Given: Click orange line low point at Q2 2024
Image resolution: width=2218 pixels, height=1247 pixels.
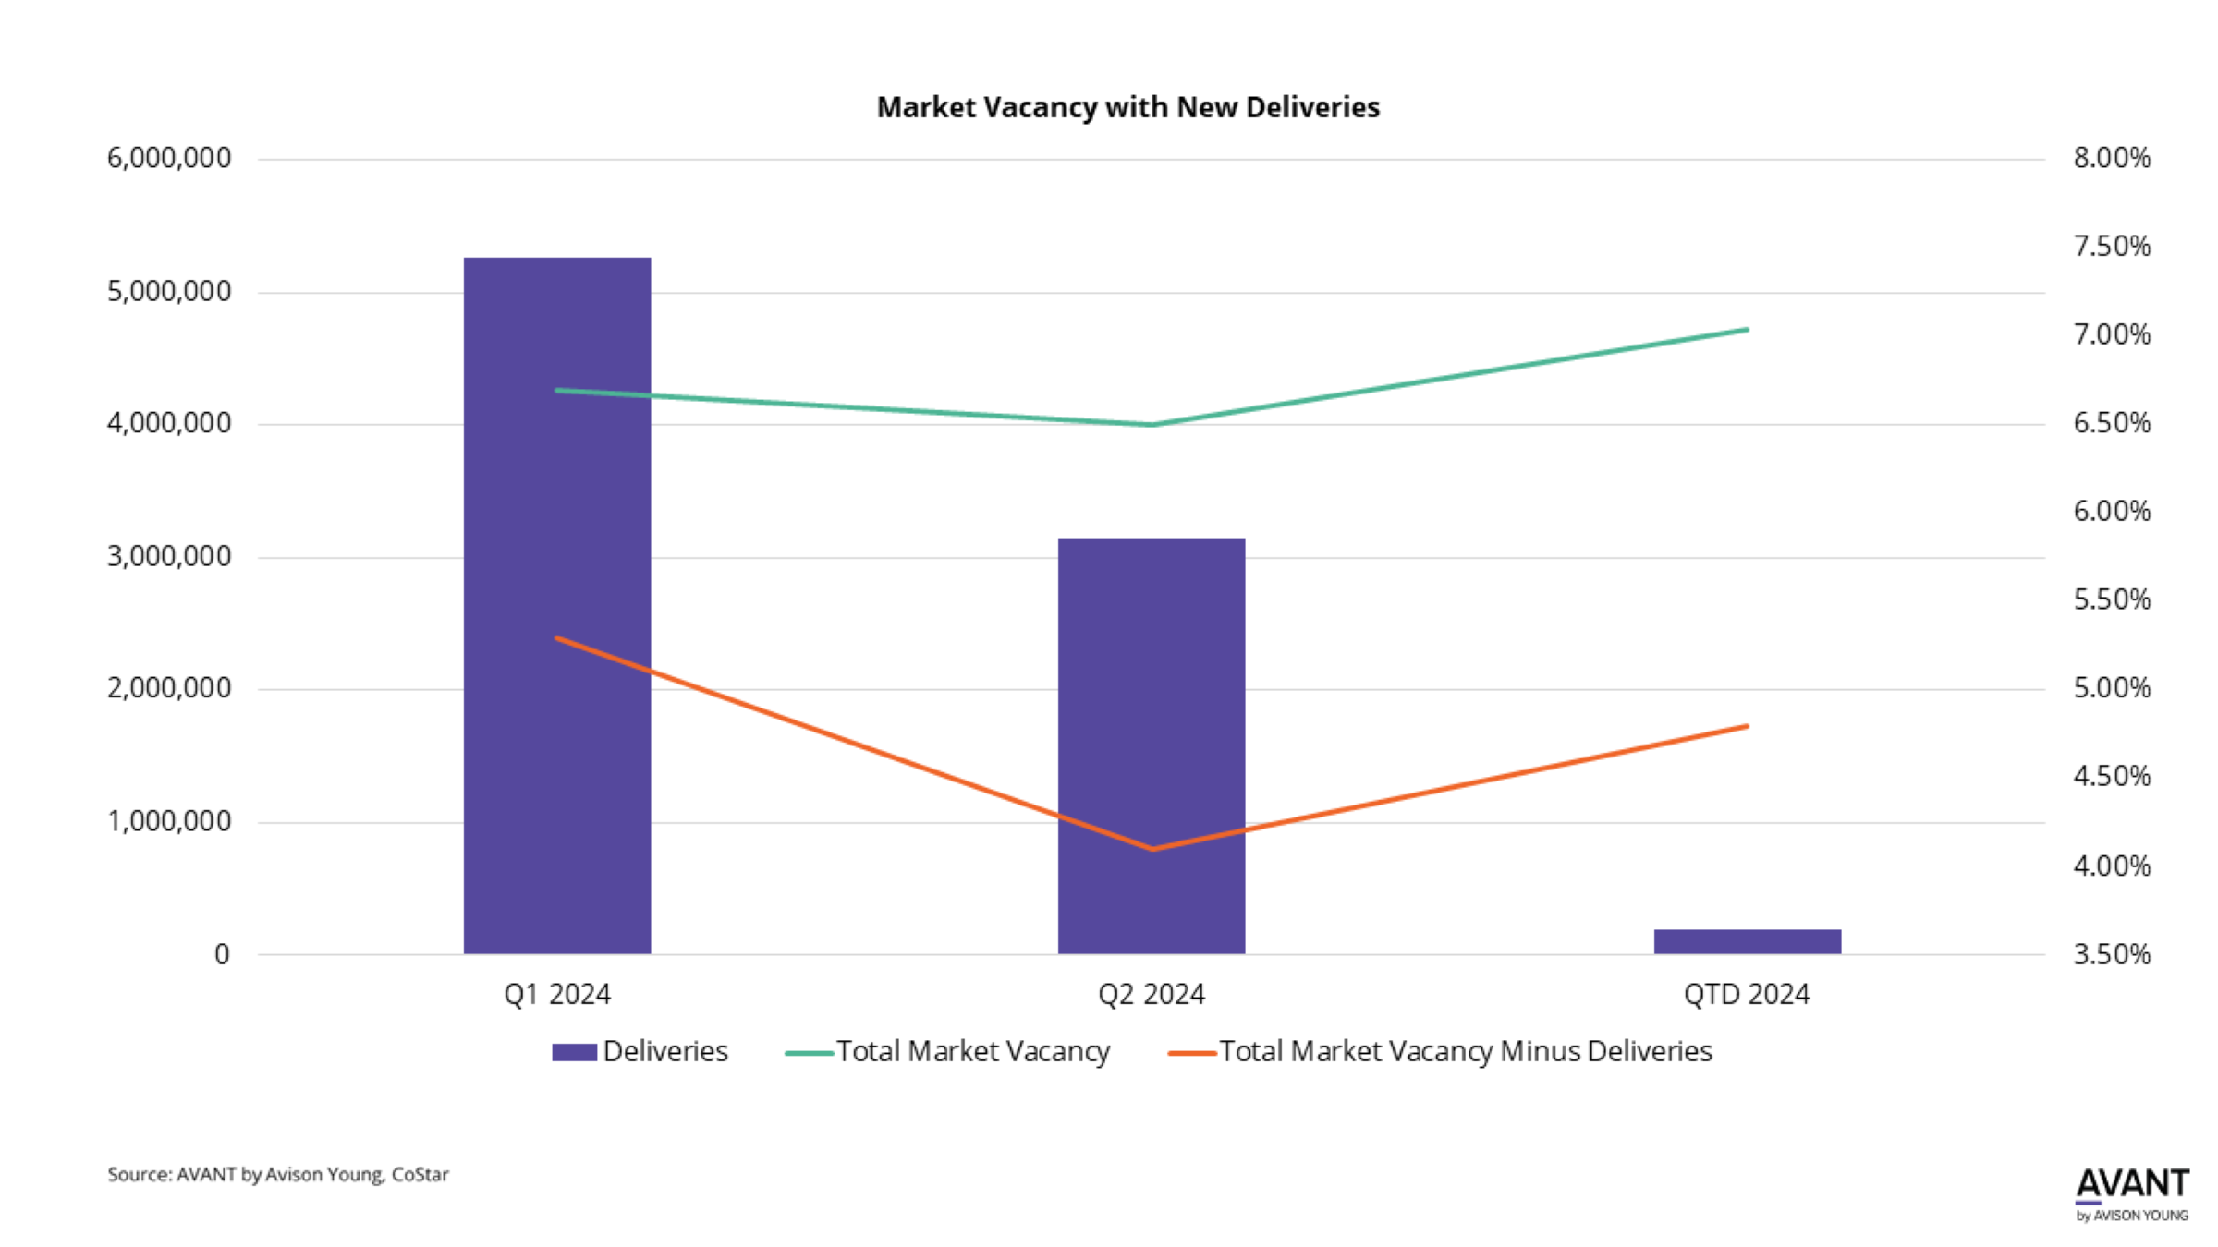Looking at the screenshot, I should (x=1152, y=849).
